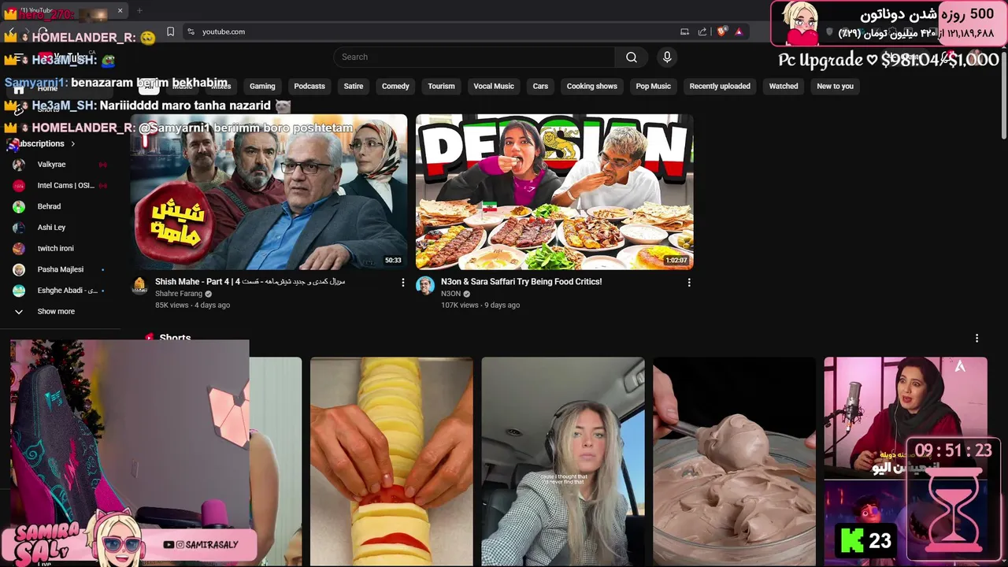Open three-dot menu for Shish Mahe video
1008x567 pixels.
[x=403, y=282]
